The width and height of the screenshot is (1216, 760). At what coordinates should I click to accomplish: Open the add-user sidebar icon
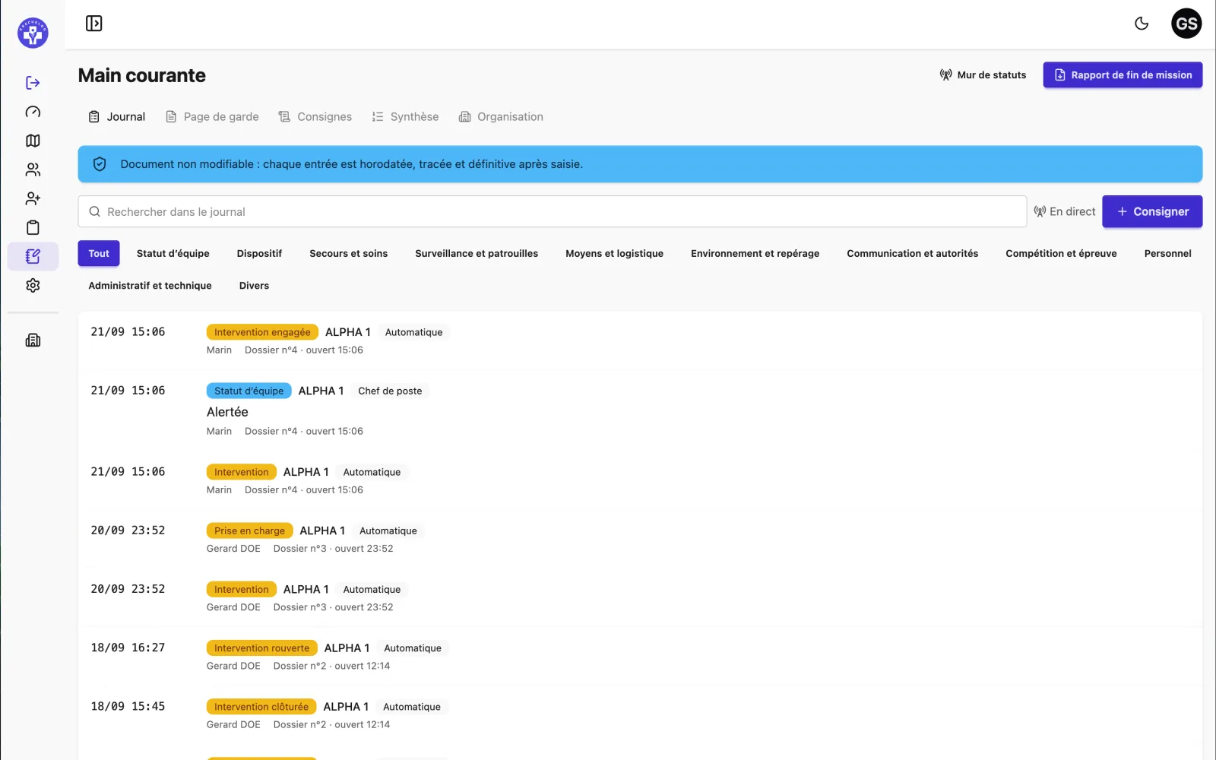pos(33,198)
